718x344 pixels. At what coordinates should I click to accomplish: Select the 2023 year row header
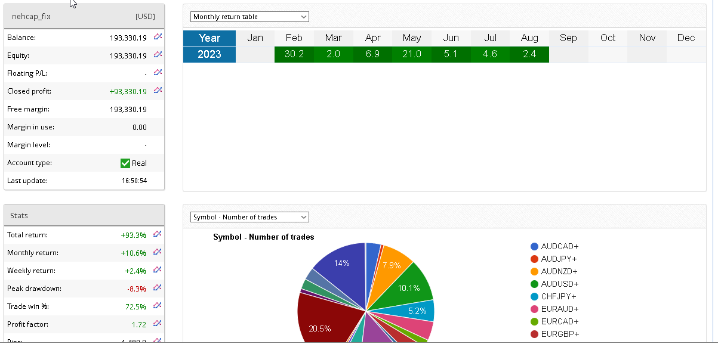point(209,54)
